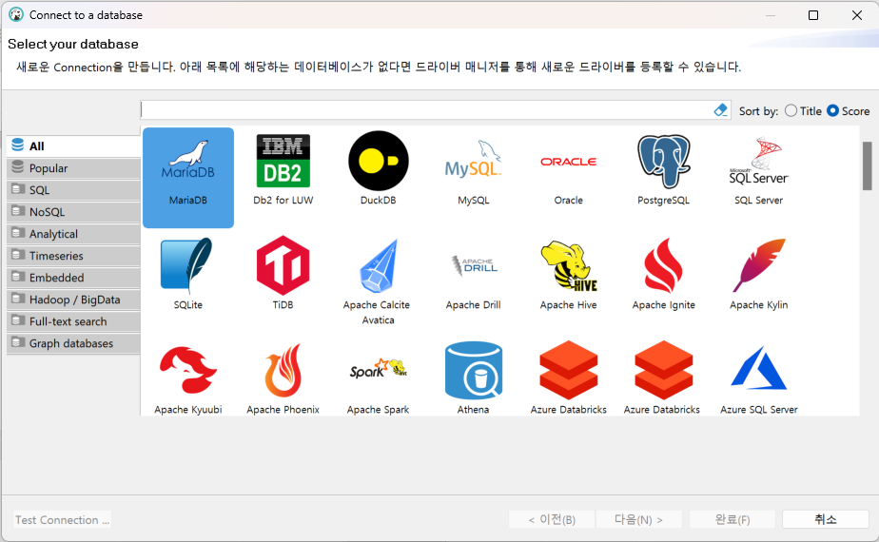
Task: Click the 완료(F) finish button
Action: coord(732,519)
